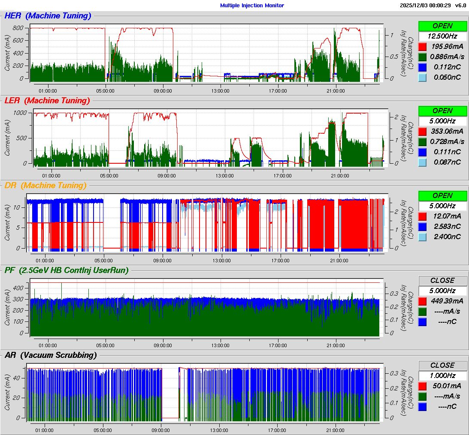Click the Multiple Injection Monitor title text
Image resolution: width=469 pixels, height=435 pixels.
252,6
